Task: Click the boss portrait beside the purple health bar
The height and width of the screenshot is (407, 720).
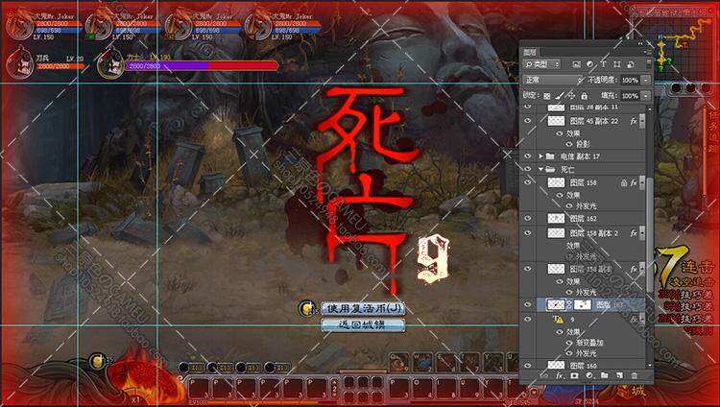Action: coord(110,63)
